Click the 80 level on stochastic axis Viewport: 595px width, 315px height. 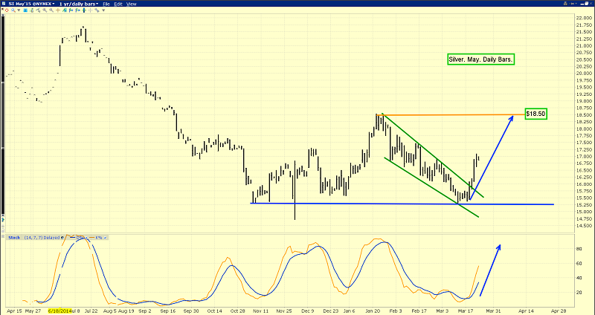pyautogui.click(x=579, y=249)
